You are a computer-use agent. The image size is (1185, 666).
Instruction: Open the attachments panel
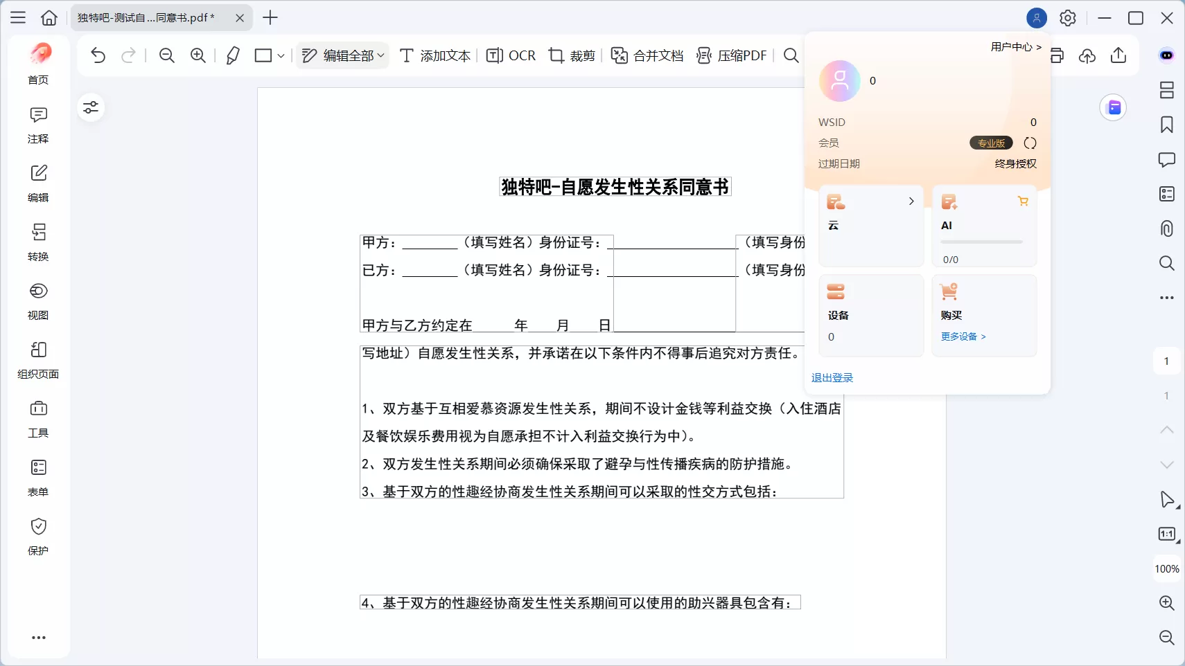[1167, 228]
